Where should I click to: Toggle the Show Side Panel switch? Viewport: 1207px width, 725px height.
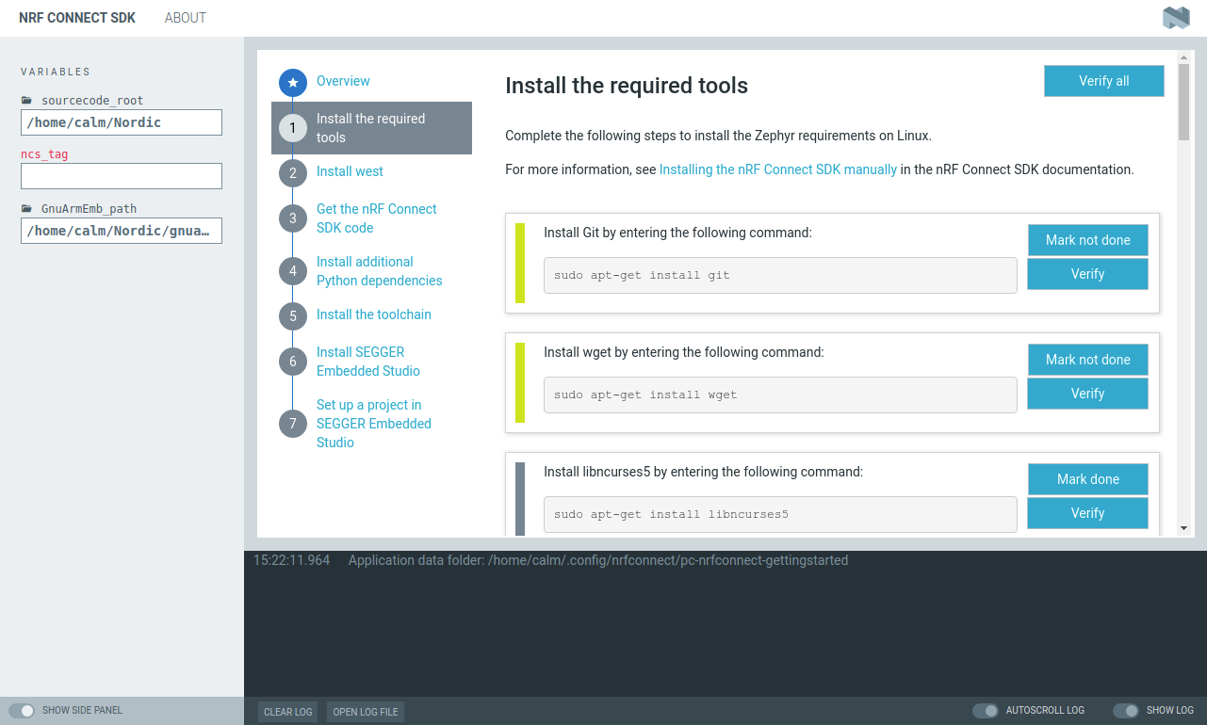tap(22, 711)
